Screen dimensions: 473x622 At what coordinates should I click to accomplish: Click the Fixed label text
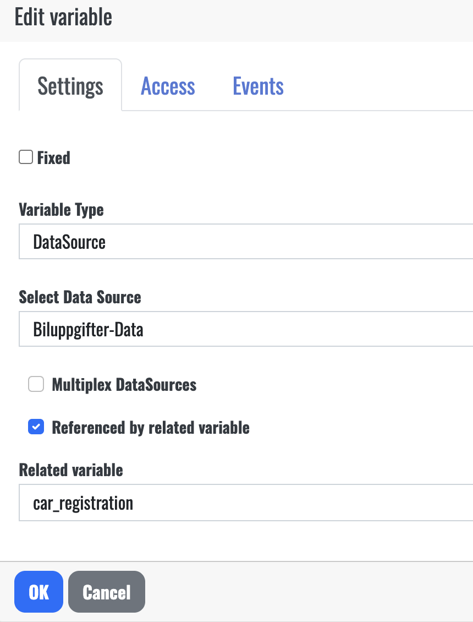click(54, 158)
